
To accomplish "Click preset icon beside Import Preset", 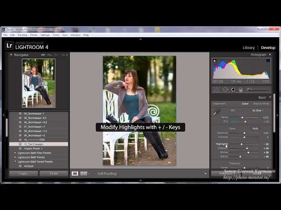I will click(x=20, y=149).
